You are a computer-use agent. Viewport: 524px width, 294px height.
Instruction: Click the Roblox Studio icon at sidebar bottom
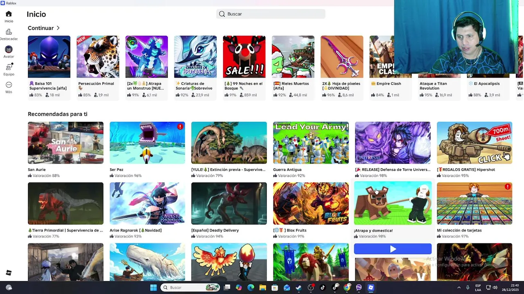point(9,273)
